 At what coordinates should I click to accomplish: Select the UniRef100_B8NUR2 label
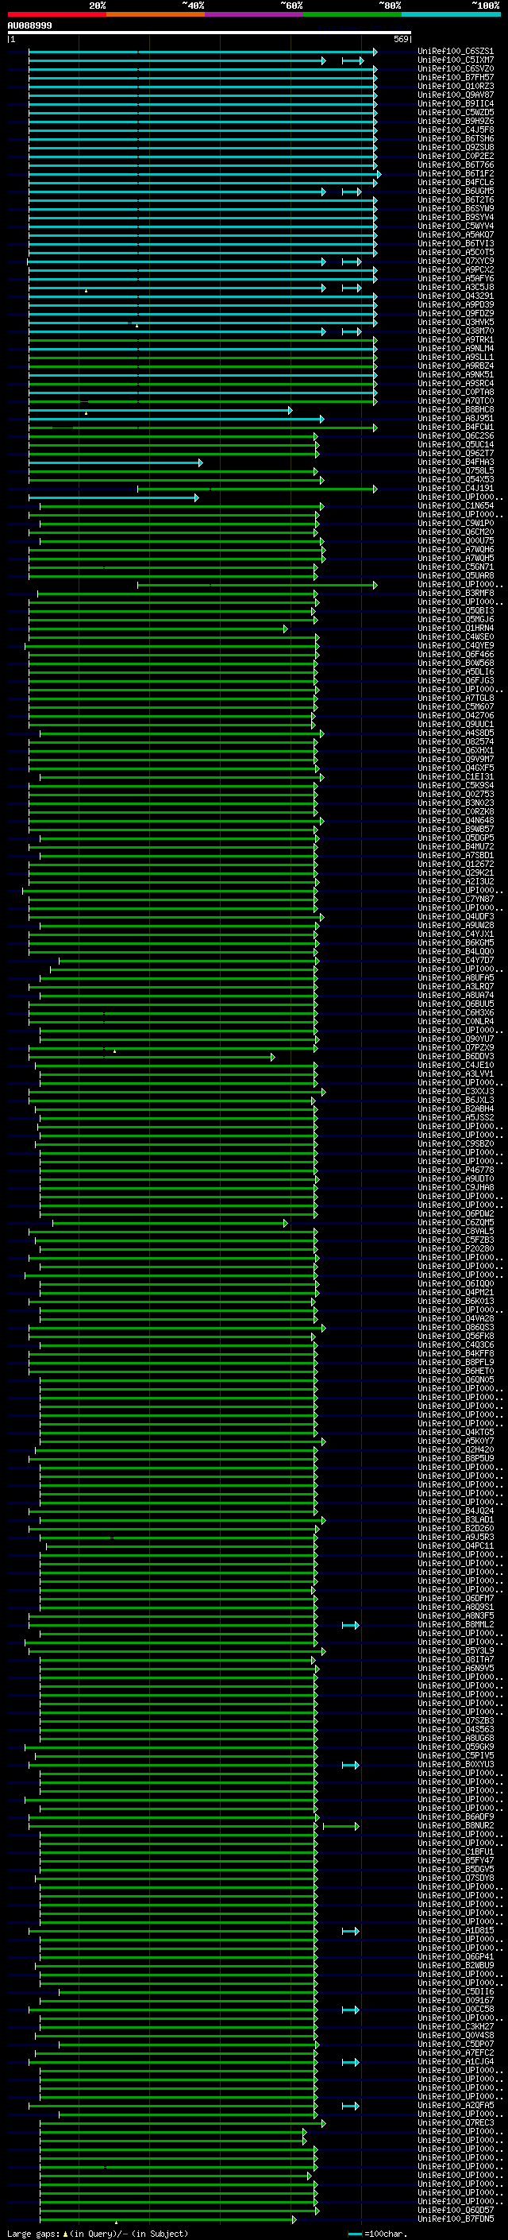coord(456,1825)
